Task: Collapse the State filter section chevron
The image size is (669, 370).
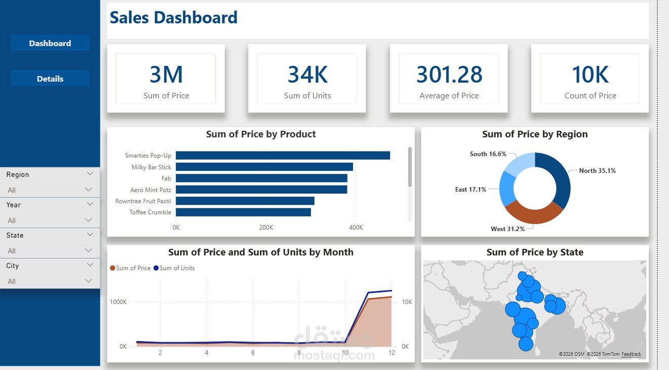Action: click(x=90, y=235)
